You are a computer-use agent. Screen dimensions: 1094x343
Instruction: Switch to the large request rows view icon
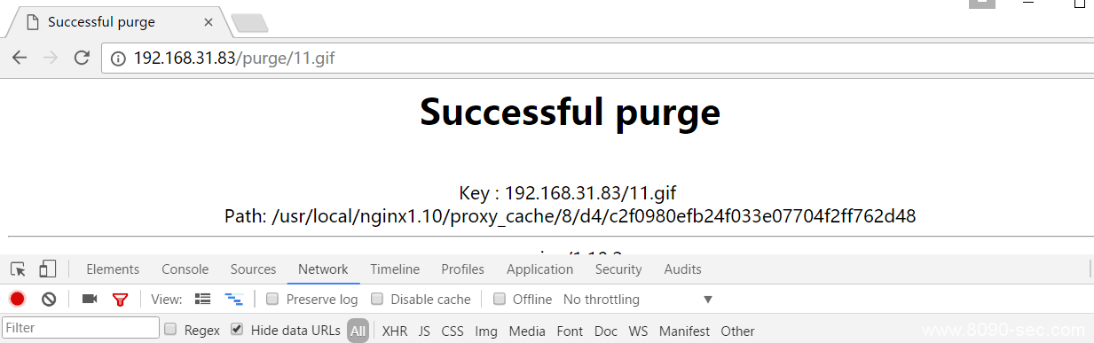point(202,300)
